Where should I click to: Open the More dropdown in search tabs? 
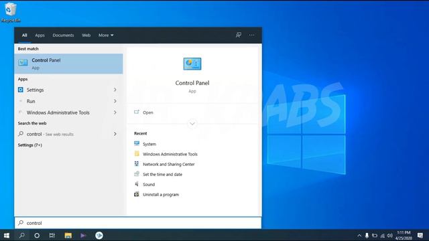(x=106, y=35)
